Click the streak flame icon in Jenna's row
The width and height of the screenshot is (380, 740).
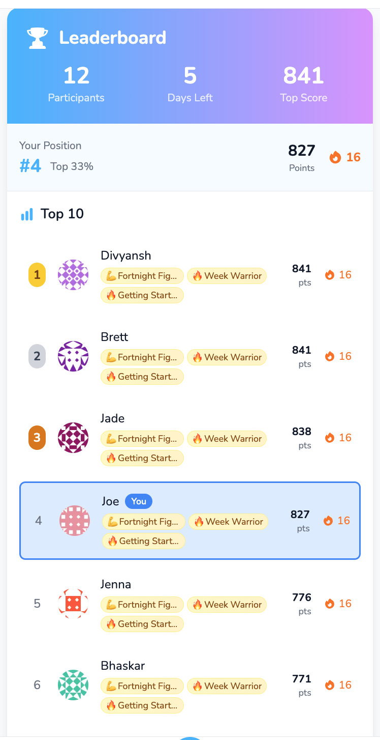point(330,604)
